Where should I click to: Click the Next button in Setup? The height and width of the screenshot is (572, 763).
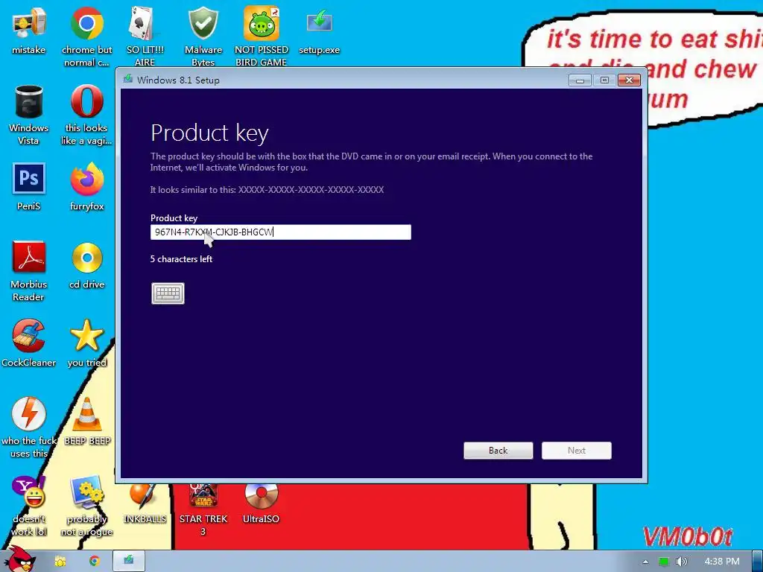pyautogui.click(x=577, y=451)
